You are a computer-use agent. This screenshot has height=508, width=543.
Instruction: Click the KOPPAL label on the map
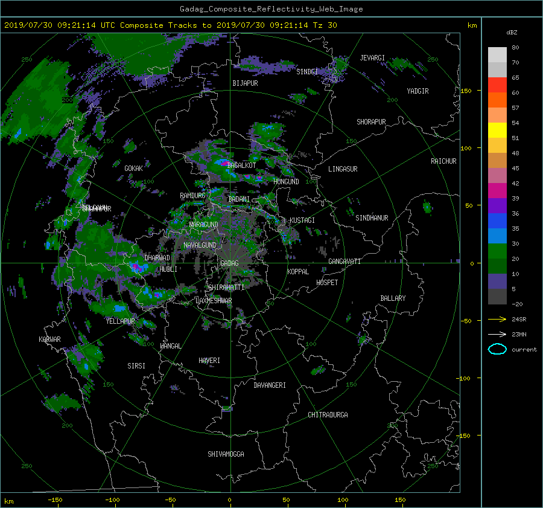click(298, 271)
